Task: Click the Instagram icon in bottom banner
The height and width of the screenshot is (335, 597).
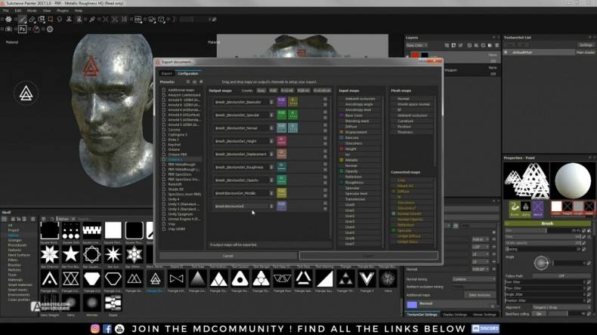Action: 94,328
